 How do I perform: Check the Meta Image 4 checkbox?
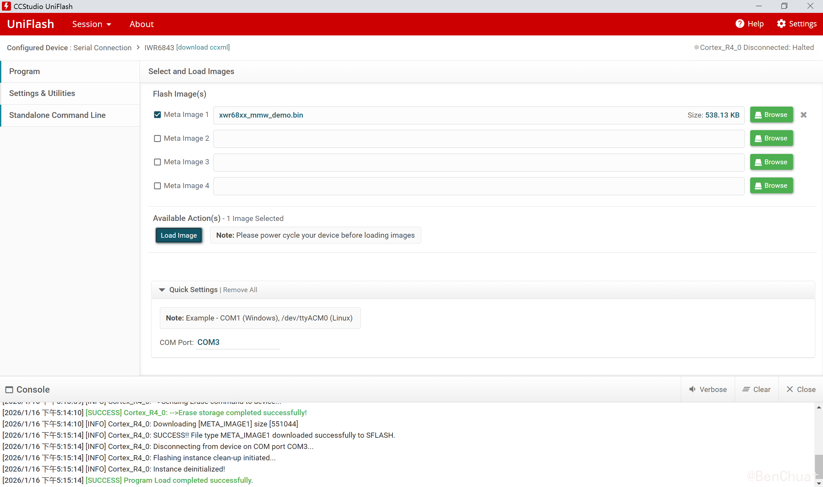click(157, 186)
